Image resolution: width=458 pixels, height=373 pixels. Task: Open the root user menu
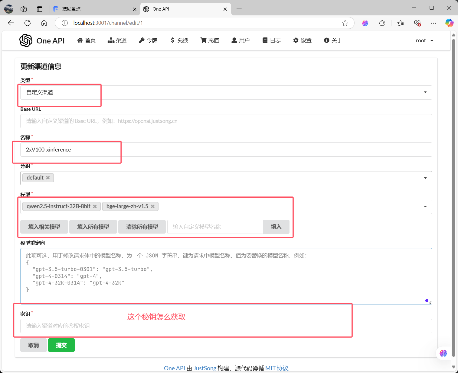[424, 40]
